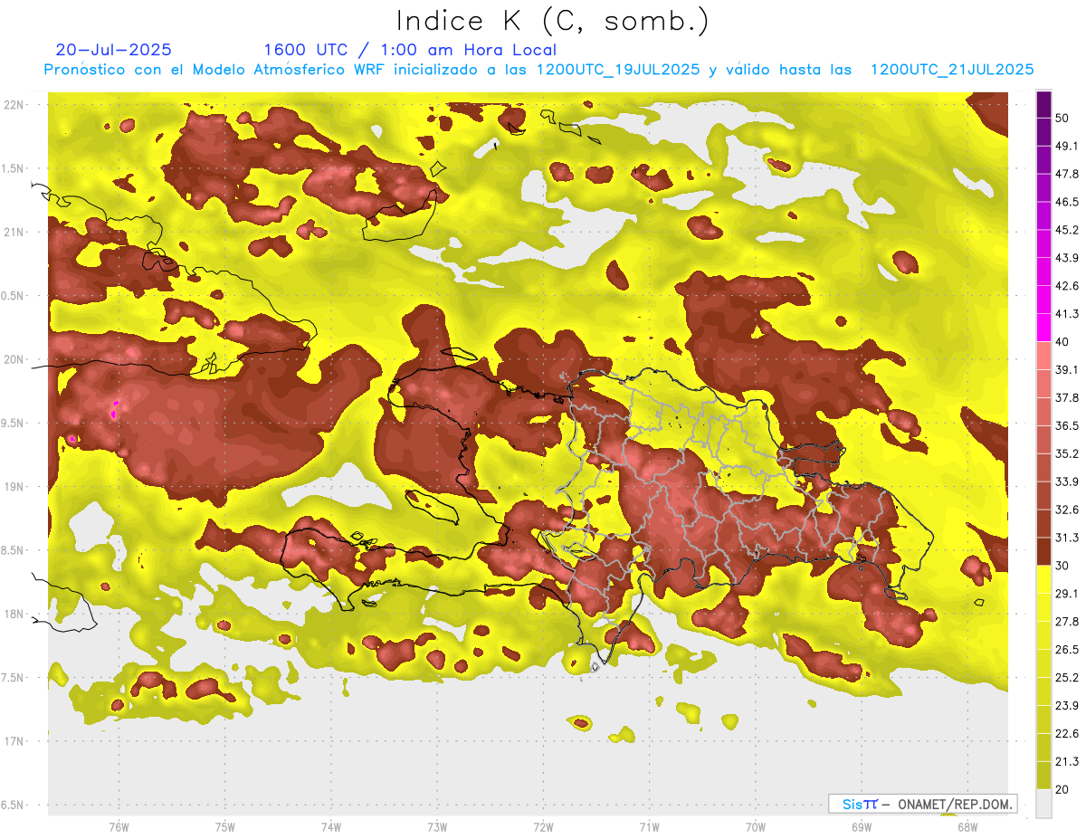
Task: Click the "22N" latitude label
Action: (x=15, y=104)
